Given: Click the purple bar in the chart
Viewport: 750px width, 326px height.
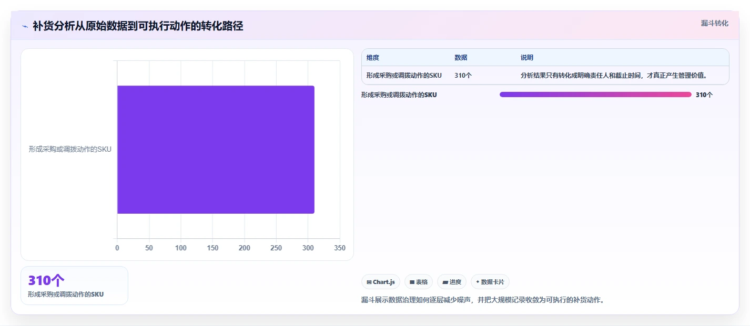Looking at the screenshot, I should pyautogui.click(x=216, y=150).
